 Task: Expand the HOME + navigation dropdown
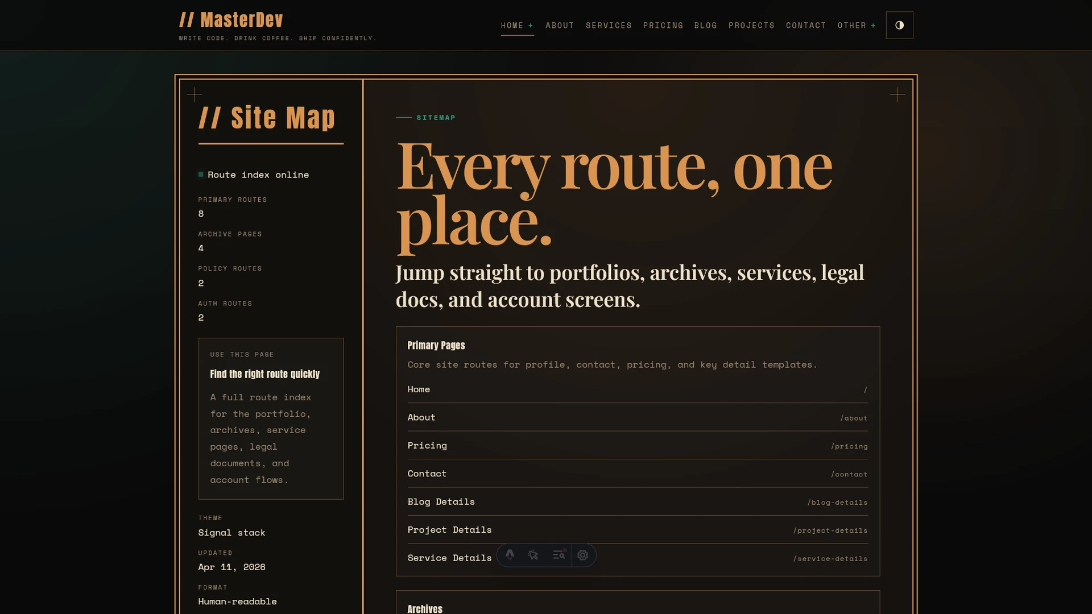pyautogui.click(x=517, y=26)
